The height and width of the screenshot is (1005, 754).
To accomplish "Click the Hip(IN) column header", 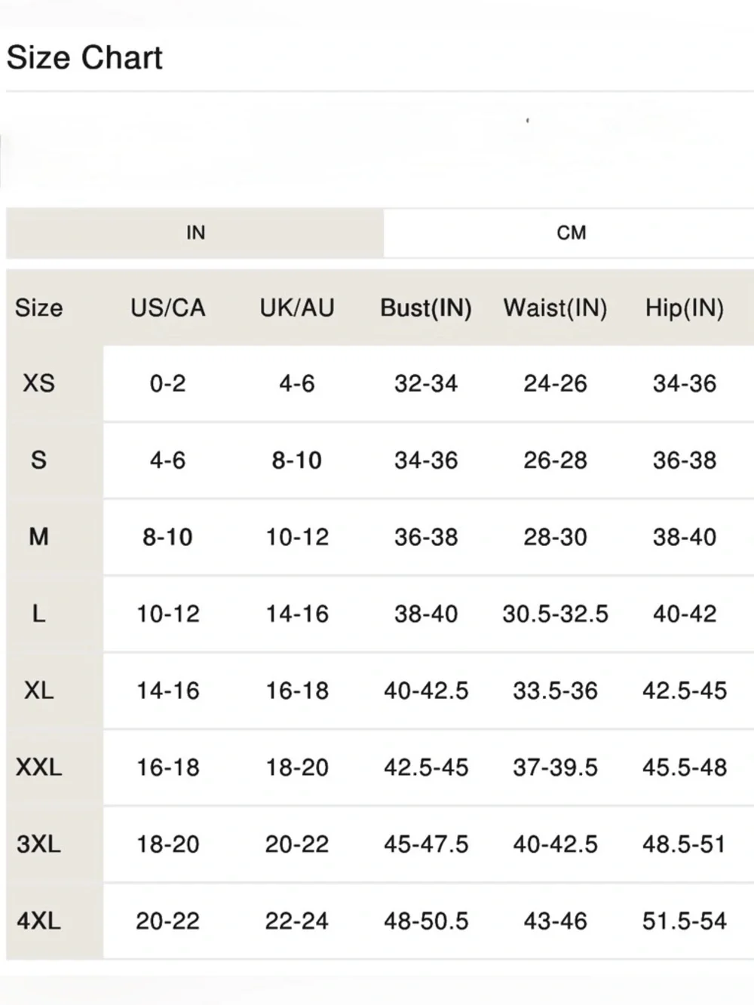I will 685,308.
